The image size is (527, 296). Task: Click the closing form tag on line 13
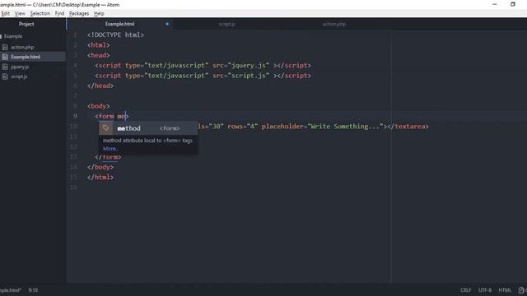pos(108,157)
